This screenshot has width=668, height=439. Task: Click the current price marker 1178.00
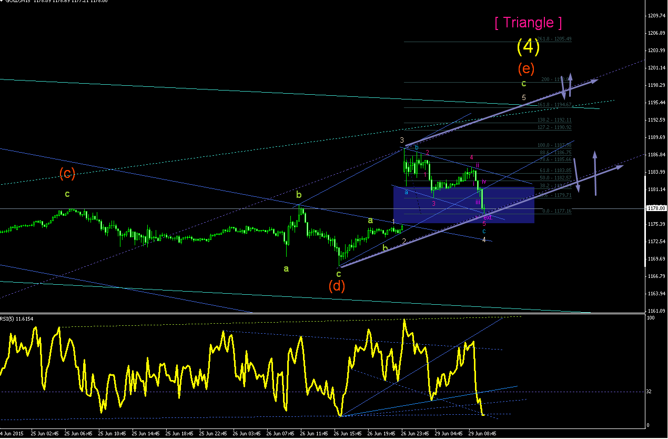coord(656,208)
